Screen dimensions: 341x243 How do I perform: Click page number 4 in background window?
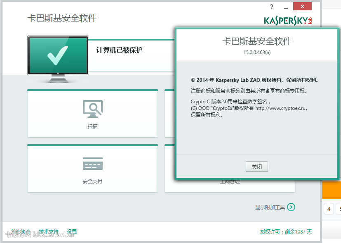click(x=329, y=209)
